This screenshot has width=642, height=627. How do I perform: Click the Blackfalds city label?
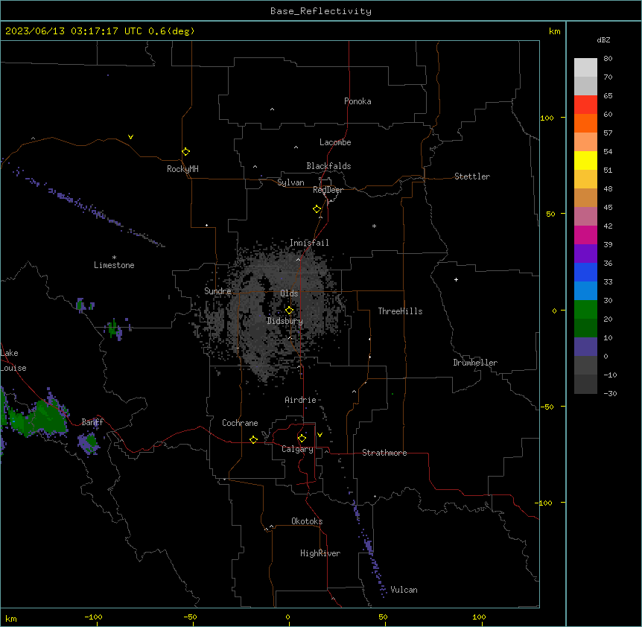click(x=328, y=166)
